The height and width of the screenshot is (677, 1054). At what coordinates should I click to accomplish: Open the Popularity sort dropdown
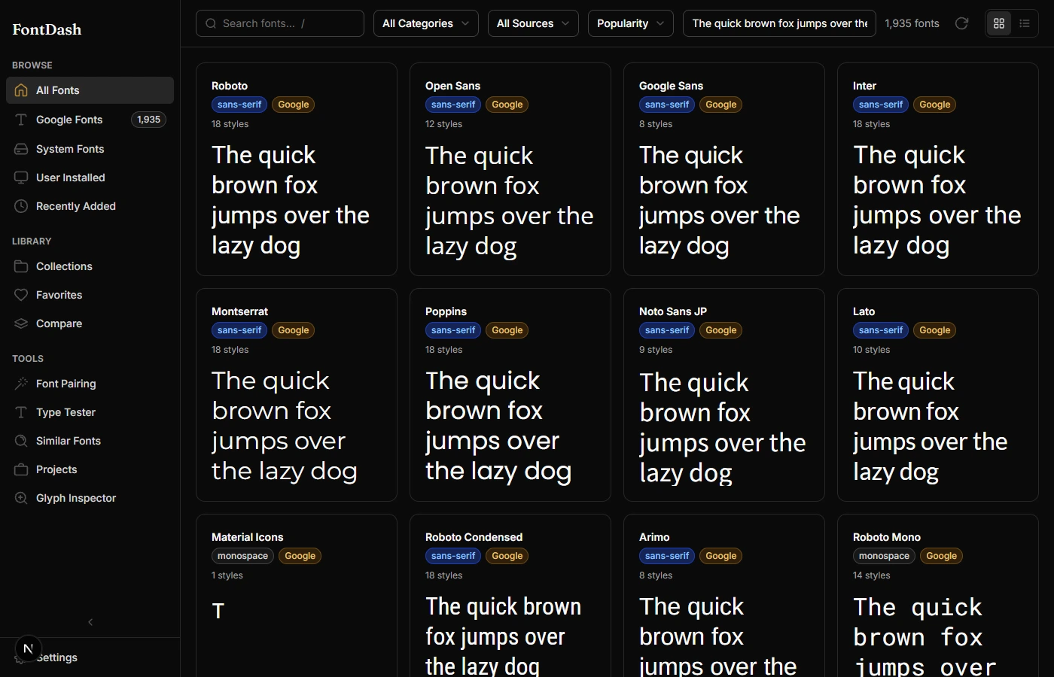tap(630, 23)
